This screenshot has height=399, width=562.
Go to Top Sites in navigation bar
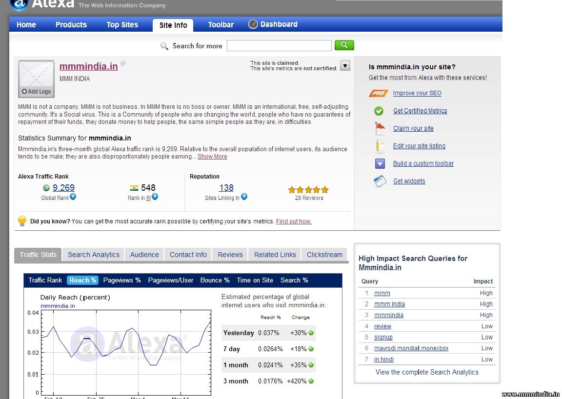point(122,25)
